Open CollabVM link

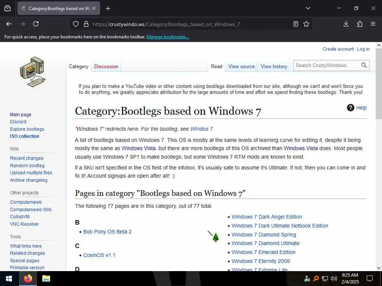pos(20,216)
